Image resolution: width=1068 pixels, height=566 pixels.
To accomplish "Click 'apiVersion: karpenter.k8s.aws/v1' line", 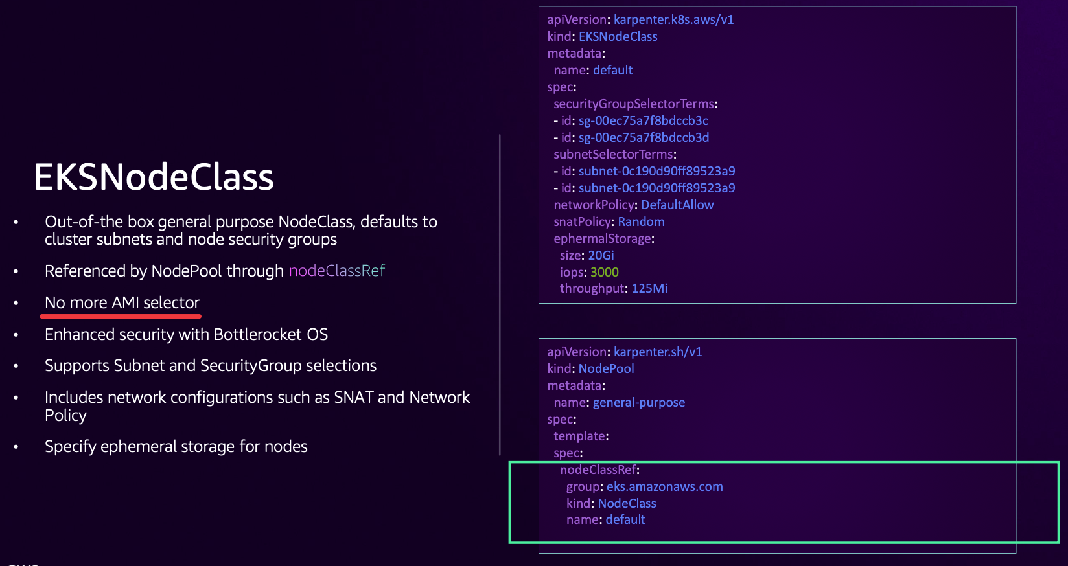I will (640, 20).
